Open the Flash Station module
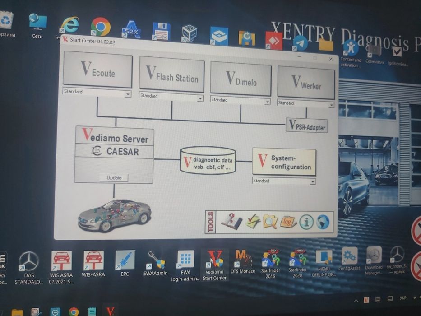The image size is (421, 316). click(171, 74)
